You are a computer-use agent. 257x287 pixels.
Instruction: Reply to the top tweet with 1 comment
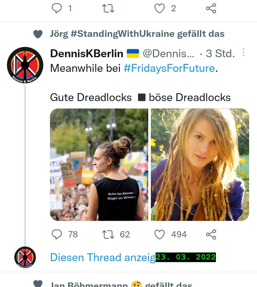tap(57, 9)
